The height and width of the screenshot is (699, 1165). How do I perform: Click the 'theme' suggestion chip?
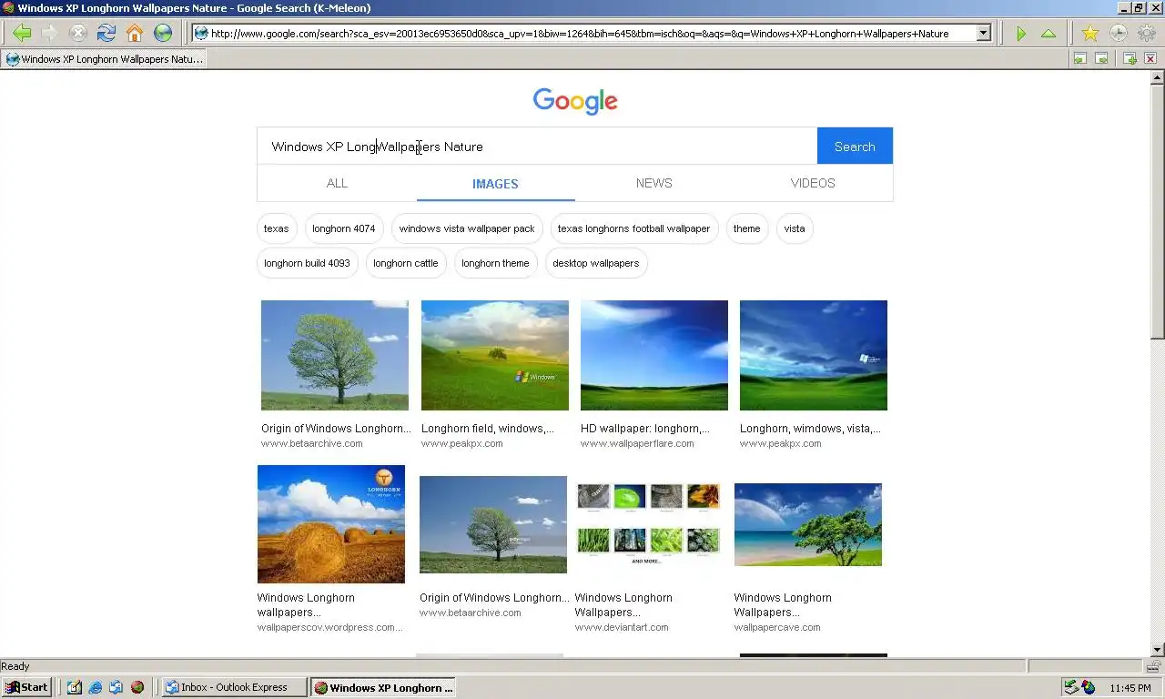(x=746, y=228)
